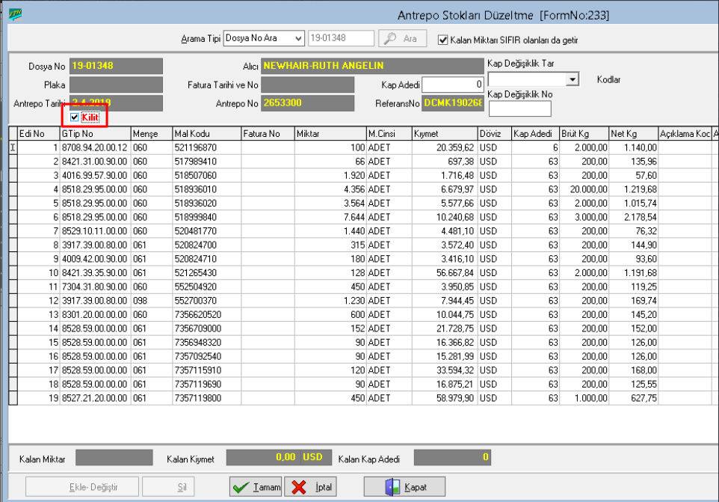Click the Kalan Kap Adedi field
This screenshot has width=719, height=502.
coord(452,458)
